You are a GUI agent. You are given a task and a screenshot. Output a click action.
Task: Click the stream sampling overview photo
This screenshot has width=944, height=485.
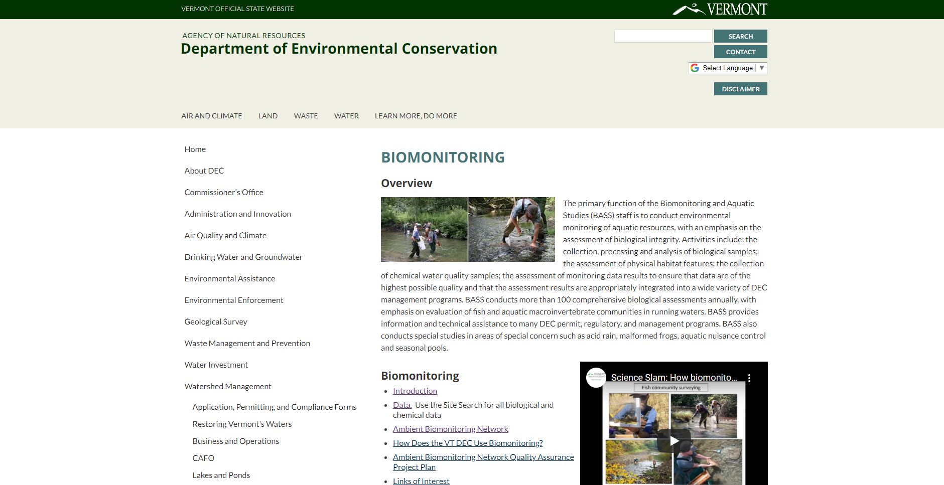pos(468,229)
